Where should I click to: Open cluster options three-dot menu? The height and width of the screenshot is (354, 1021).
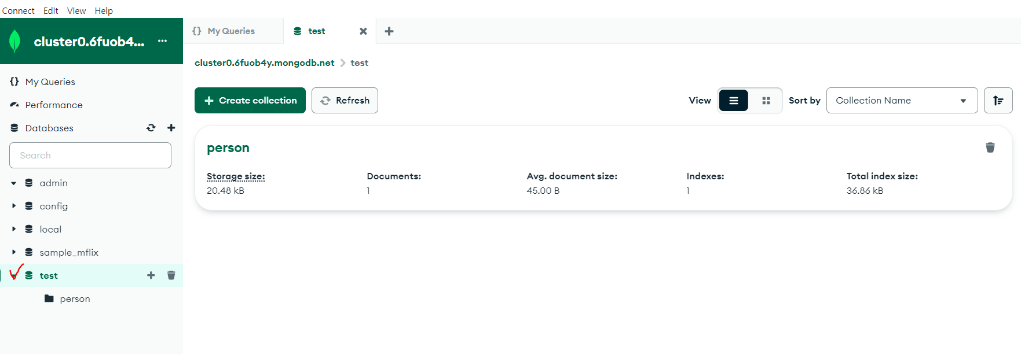[163, 41]
